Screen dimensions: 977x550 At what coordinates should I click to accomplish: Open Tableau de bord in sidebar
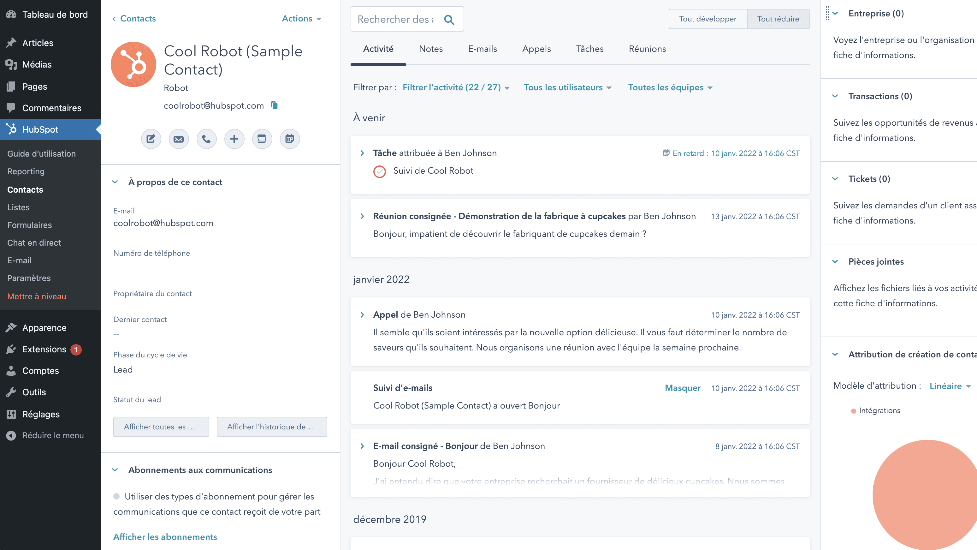point(50,15)
